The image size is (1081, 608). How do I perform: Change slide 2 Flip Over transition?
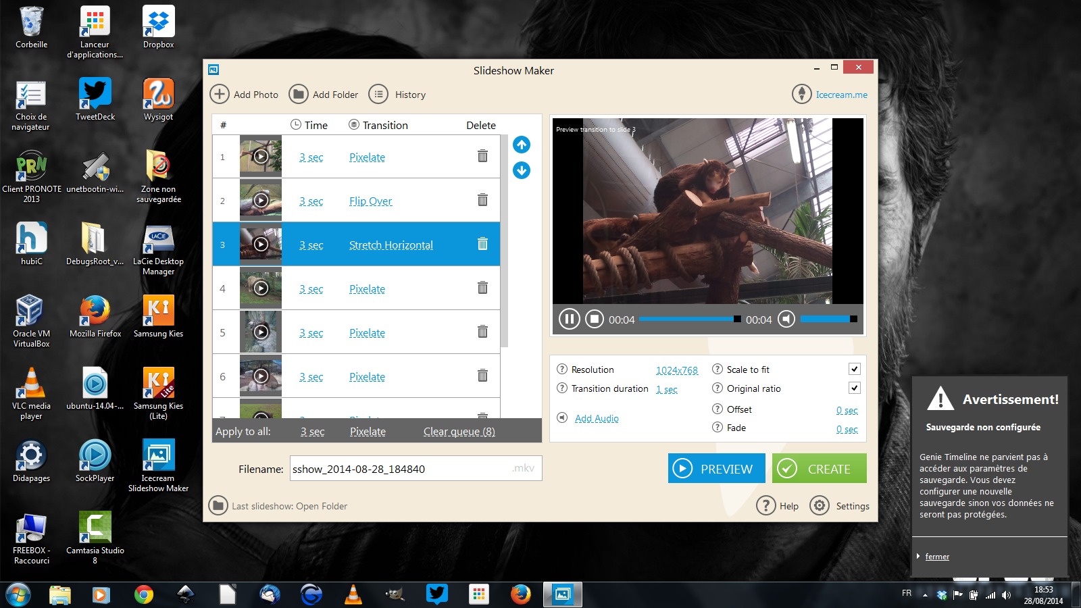[x=370, y=201]
